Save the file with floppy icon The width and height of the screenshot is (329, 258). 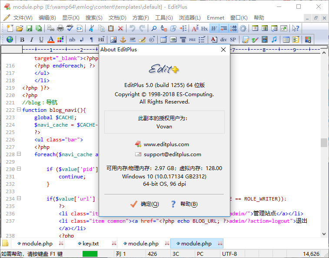coord(29,28)
